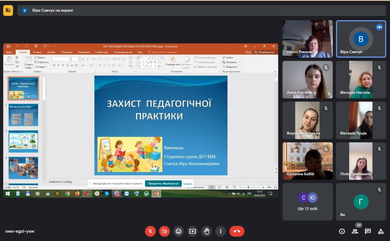The height and width of the screenshot is (241, 390).
Task: Open the chat messages panel icon
Action: pyautogui.click(x=368, y=231)
